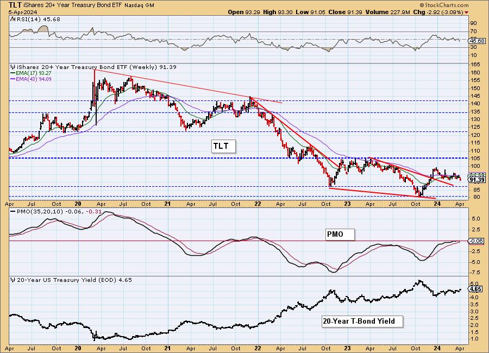The image size is (489, 353).
Task: Click the red down-arrow next to the change
Action: tap(467, 12)
